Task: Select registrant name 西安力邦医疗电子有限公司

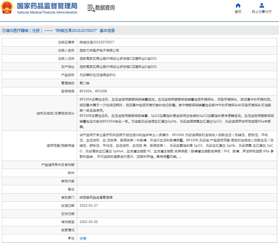Action: (x=99, y=50)
